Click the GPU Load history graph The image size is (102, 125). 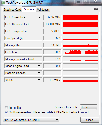[x=80, y=52]
